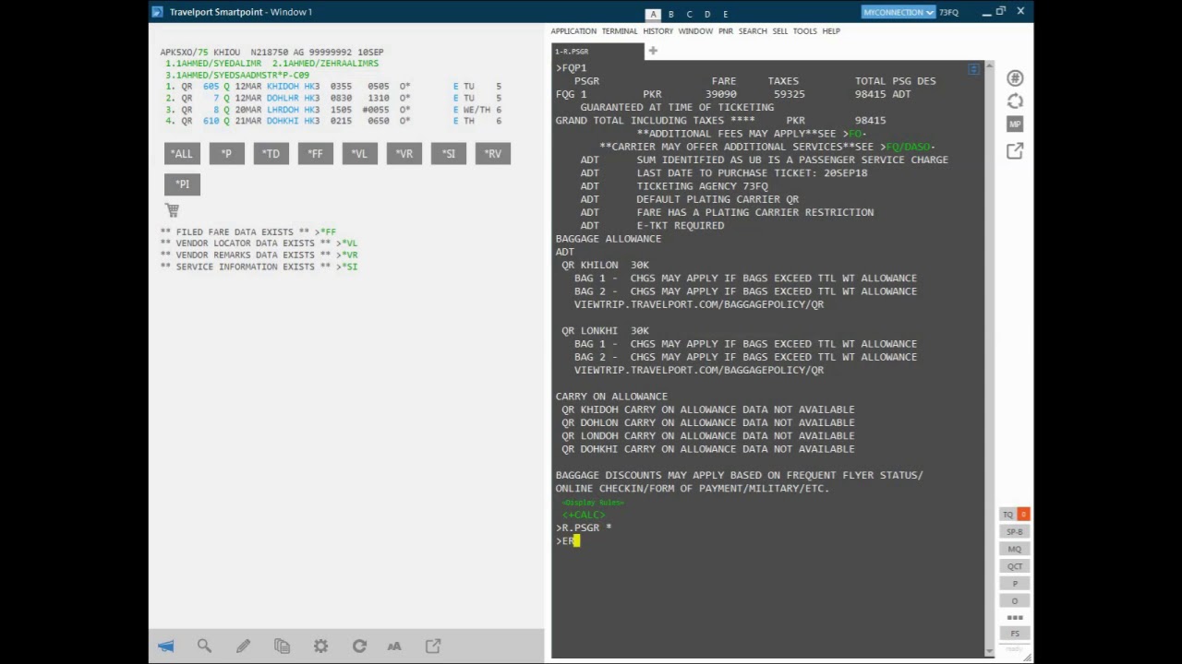The image size is (1182, 664).
Task: Switch to work area E
Action: point(725,14)
